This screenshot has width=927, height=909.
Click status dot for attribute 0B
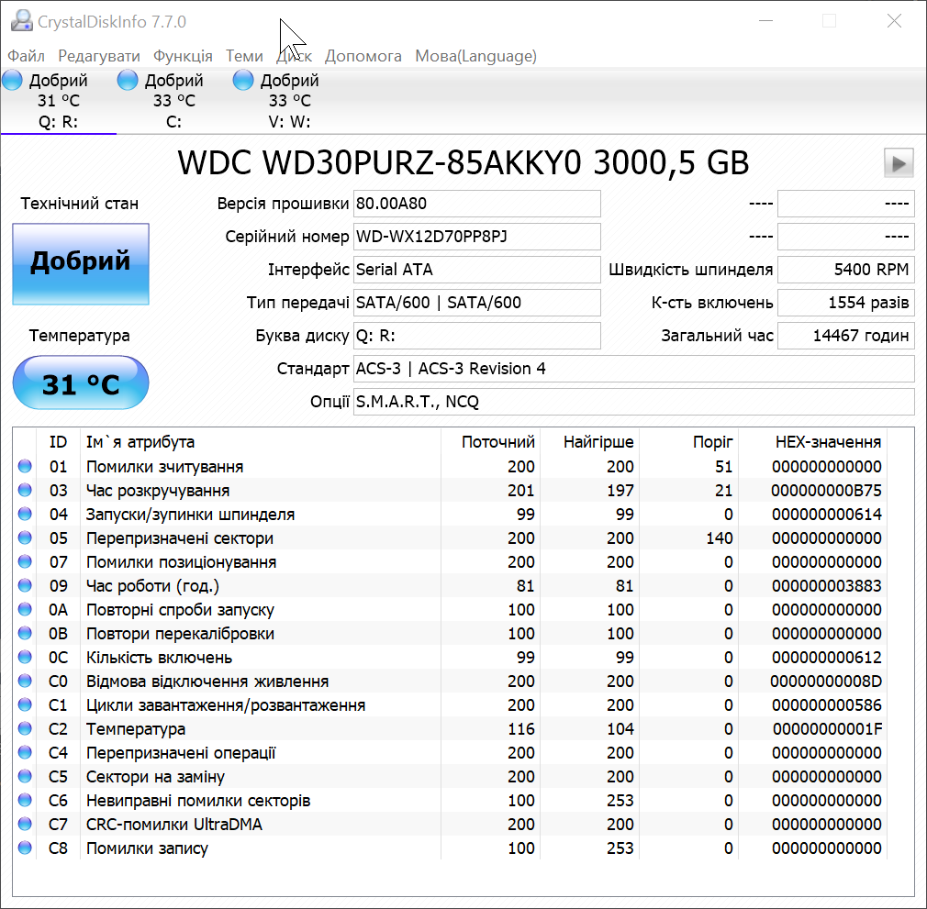[25, 633]
